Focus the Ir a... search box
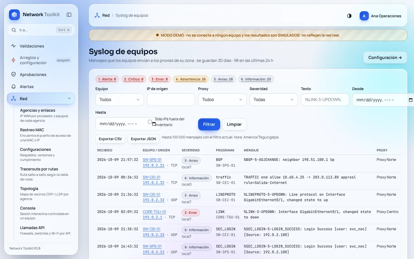The image size is (414, 259). coord(41,30)
